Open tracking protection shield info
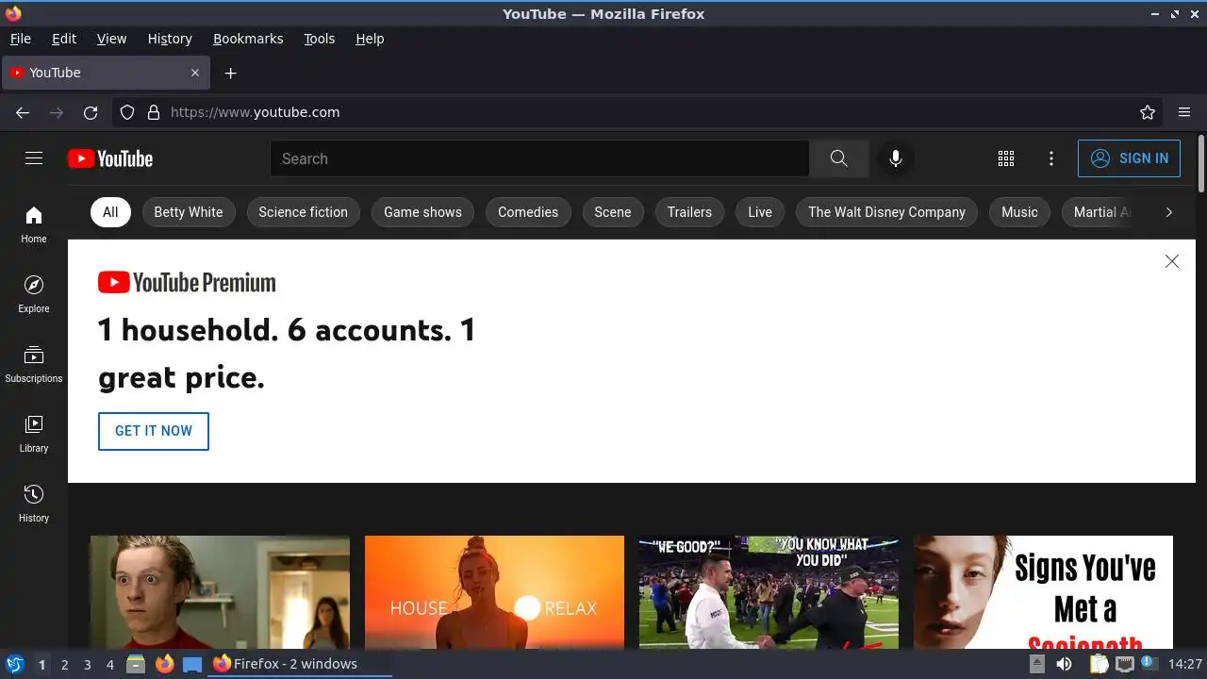The height and width of the screenshot is (679, 1207). click(127, 112)
